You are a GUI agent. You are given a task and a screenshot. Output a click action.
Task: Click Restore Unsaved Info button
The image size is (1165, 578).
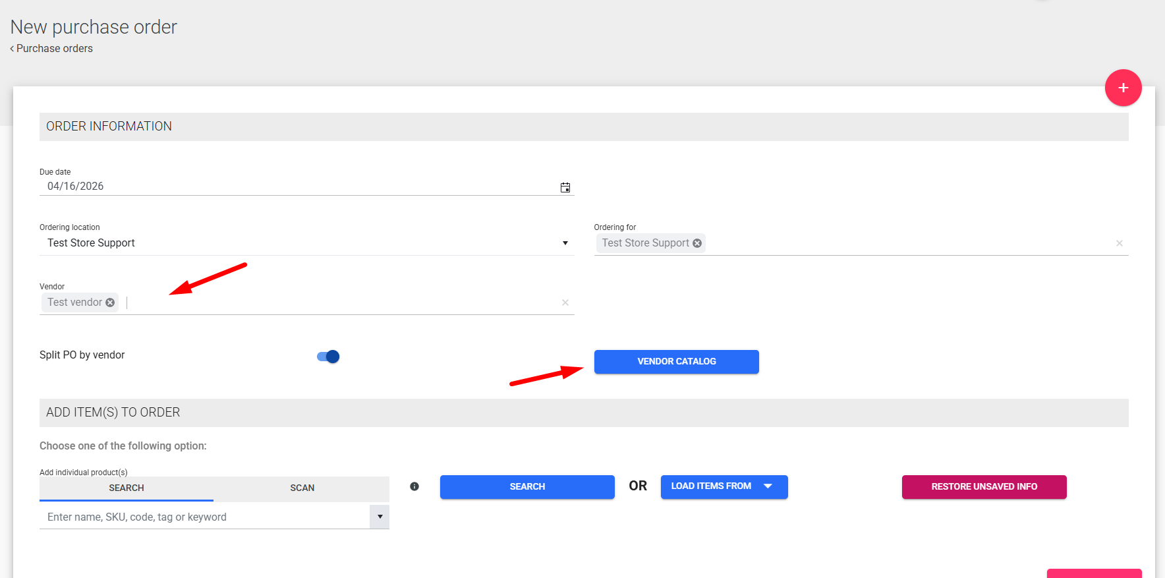pos(983,486)
